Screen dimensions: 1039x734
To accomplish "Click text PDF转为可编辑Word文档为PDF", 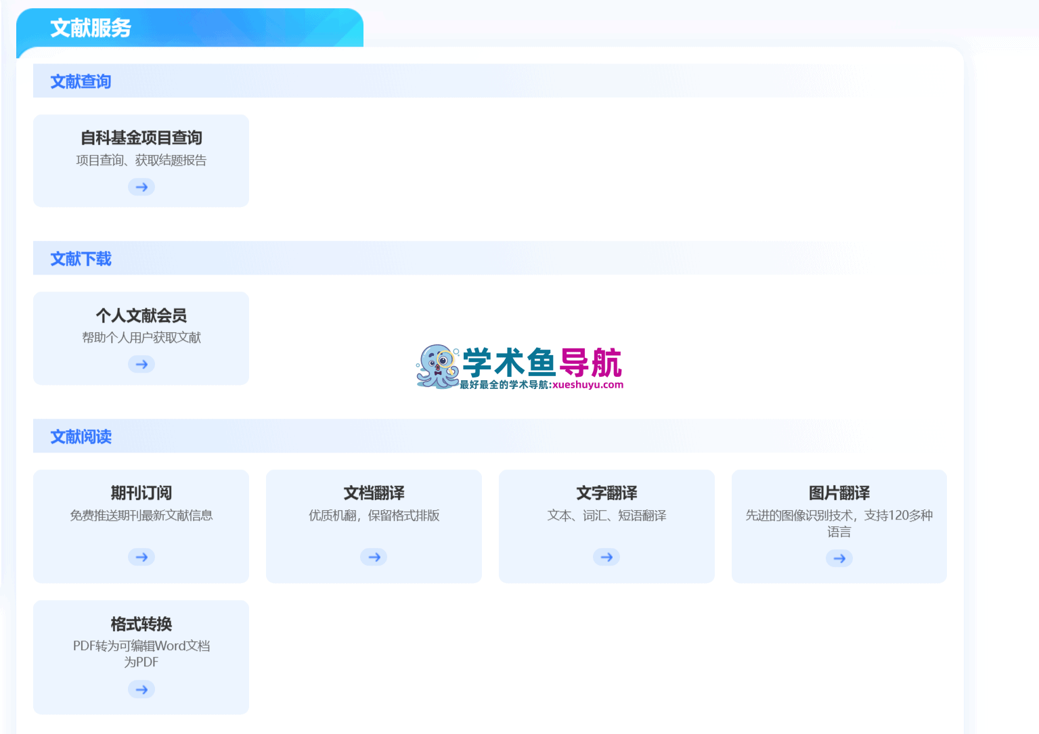I will (x=141, y=654).
